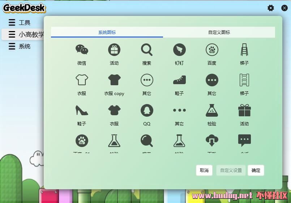Select the collared filled 衣服 shirt icon

point(114,110)
